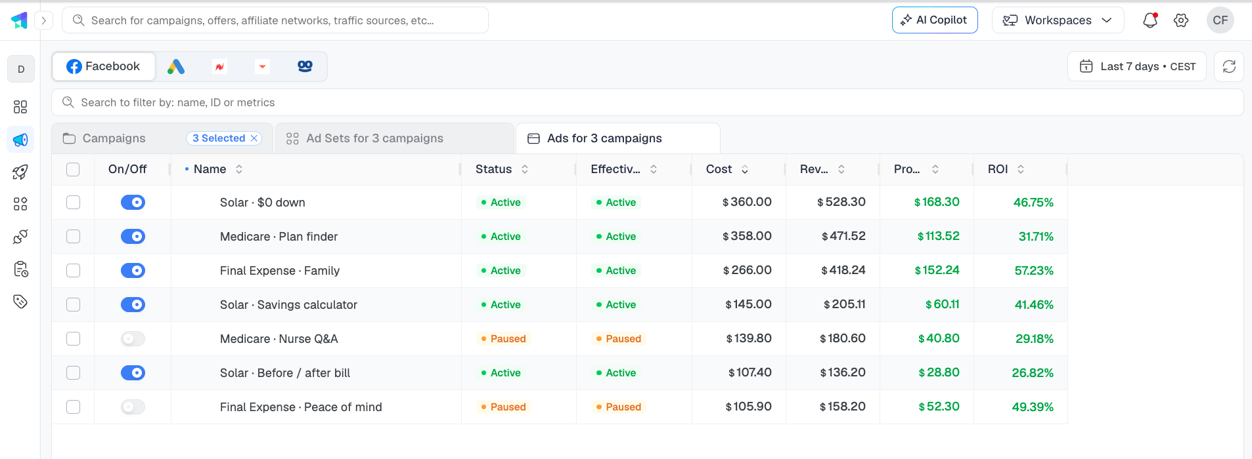Enable the Medicare · Nurse Q&A toggle
This screenshot has width=1252, height=459.
[x=133, y=339]
